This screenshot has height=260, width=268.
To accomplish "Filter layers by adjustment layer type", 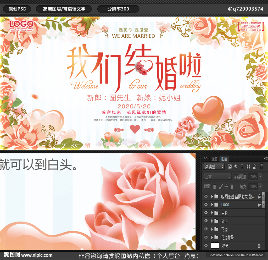I will tap(236, 167).
